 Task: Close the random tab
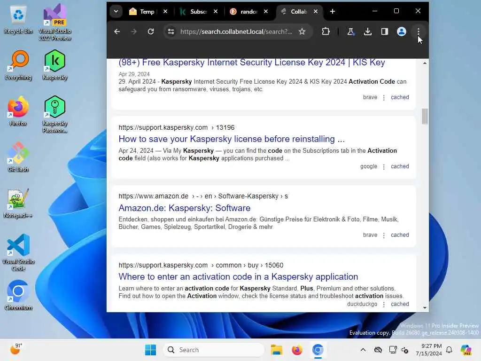click(266, 11)
